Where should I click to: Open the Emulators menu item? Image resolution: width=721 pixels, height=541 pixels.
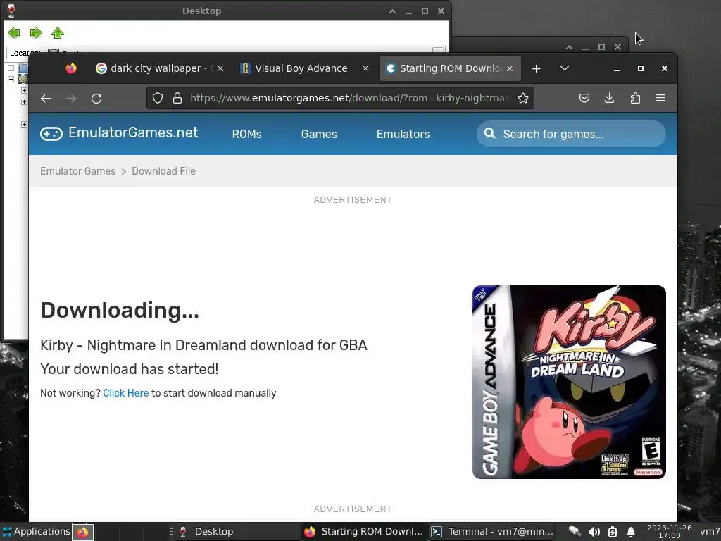(x=403, y=134)
